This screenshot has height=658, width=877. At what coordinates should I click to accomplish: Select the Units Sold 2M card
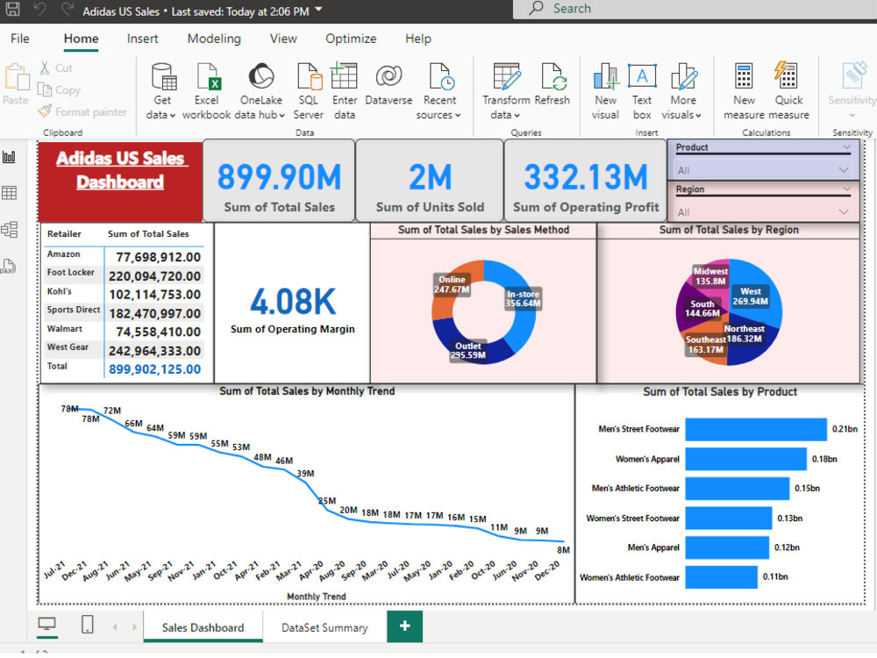tap(430, 182)
